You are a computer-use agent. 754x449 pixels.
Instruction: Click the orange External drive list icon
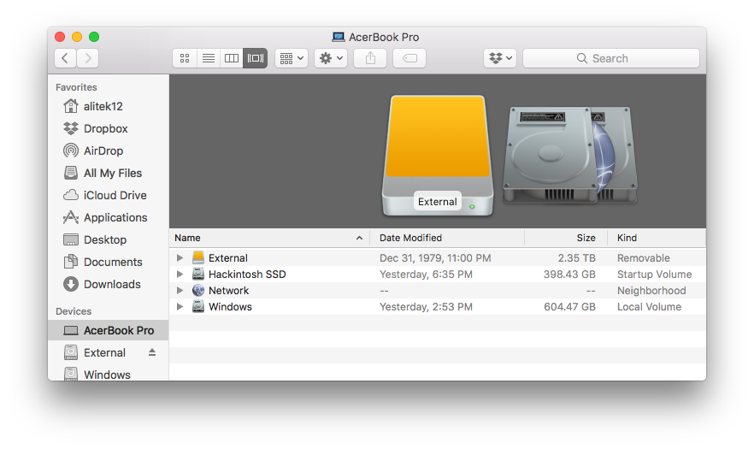coord(198,257)
